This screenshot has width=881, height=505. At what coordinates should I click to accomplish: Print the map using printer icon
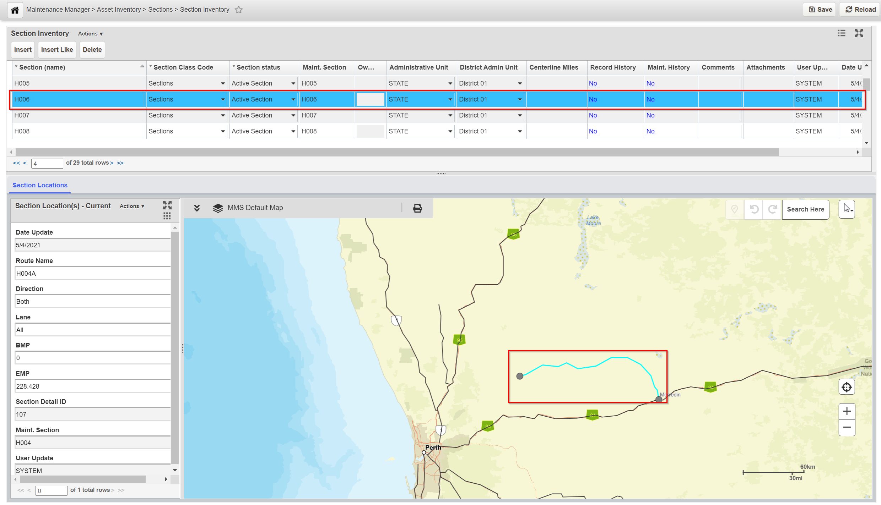tap(417, 208)
